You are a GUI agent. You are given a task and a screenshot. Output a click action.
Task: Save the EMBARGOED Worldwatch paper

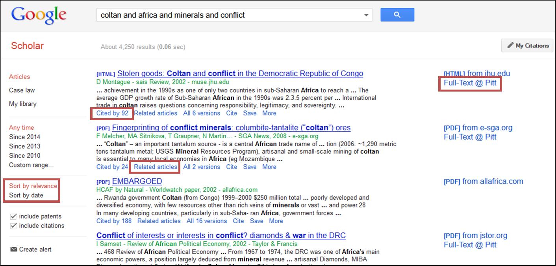[x=256, y=221]
